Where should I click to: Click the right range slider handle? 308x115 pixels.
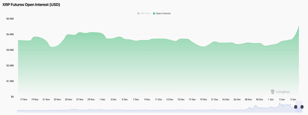click(302, 107)
